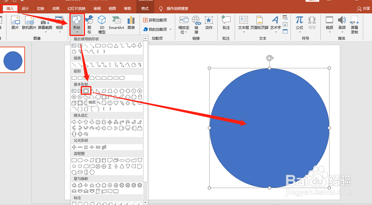Screen dimensions: 372x205
Task: Switch to the 切换 tab
Action: pyautogui.click(x=41, y=9)
